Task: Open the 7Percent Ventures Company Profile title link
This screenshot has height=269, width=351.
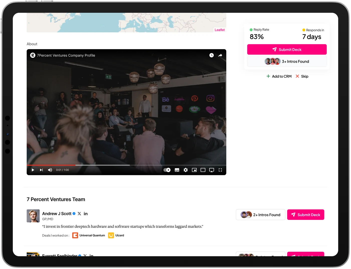Action: (x=66, y=55)
